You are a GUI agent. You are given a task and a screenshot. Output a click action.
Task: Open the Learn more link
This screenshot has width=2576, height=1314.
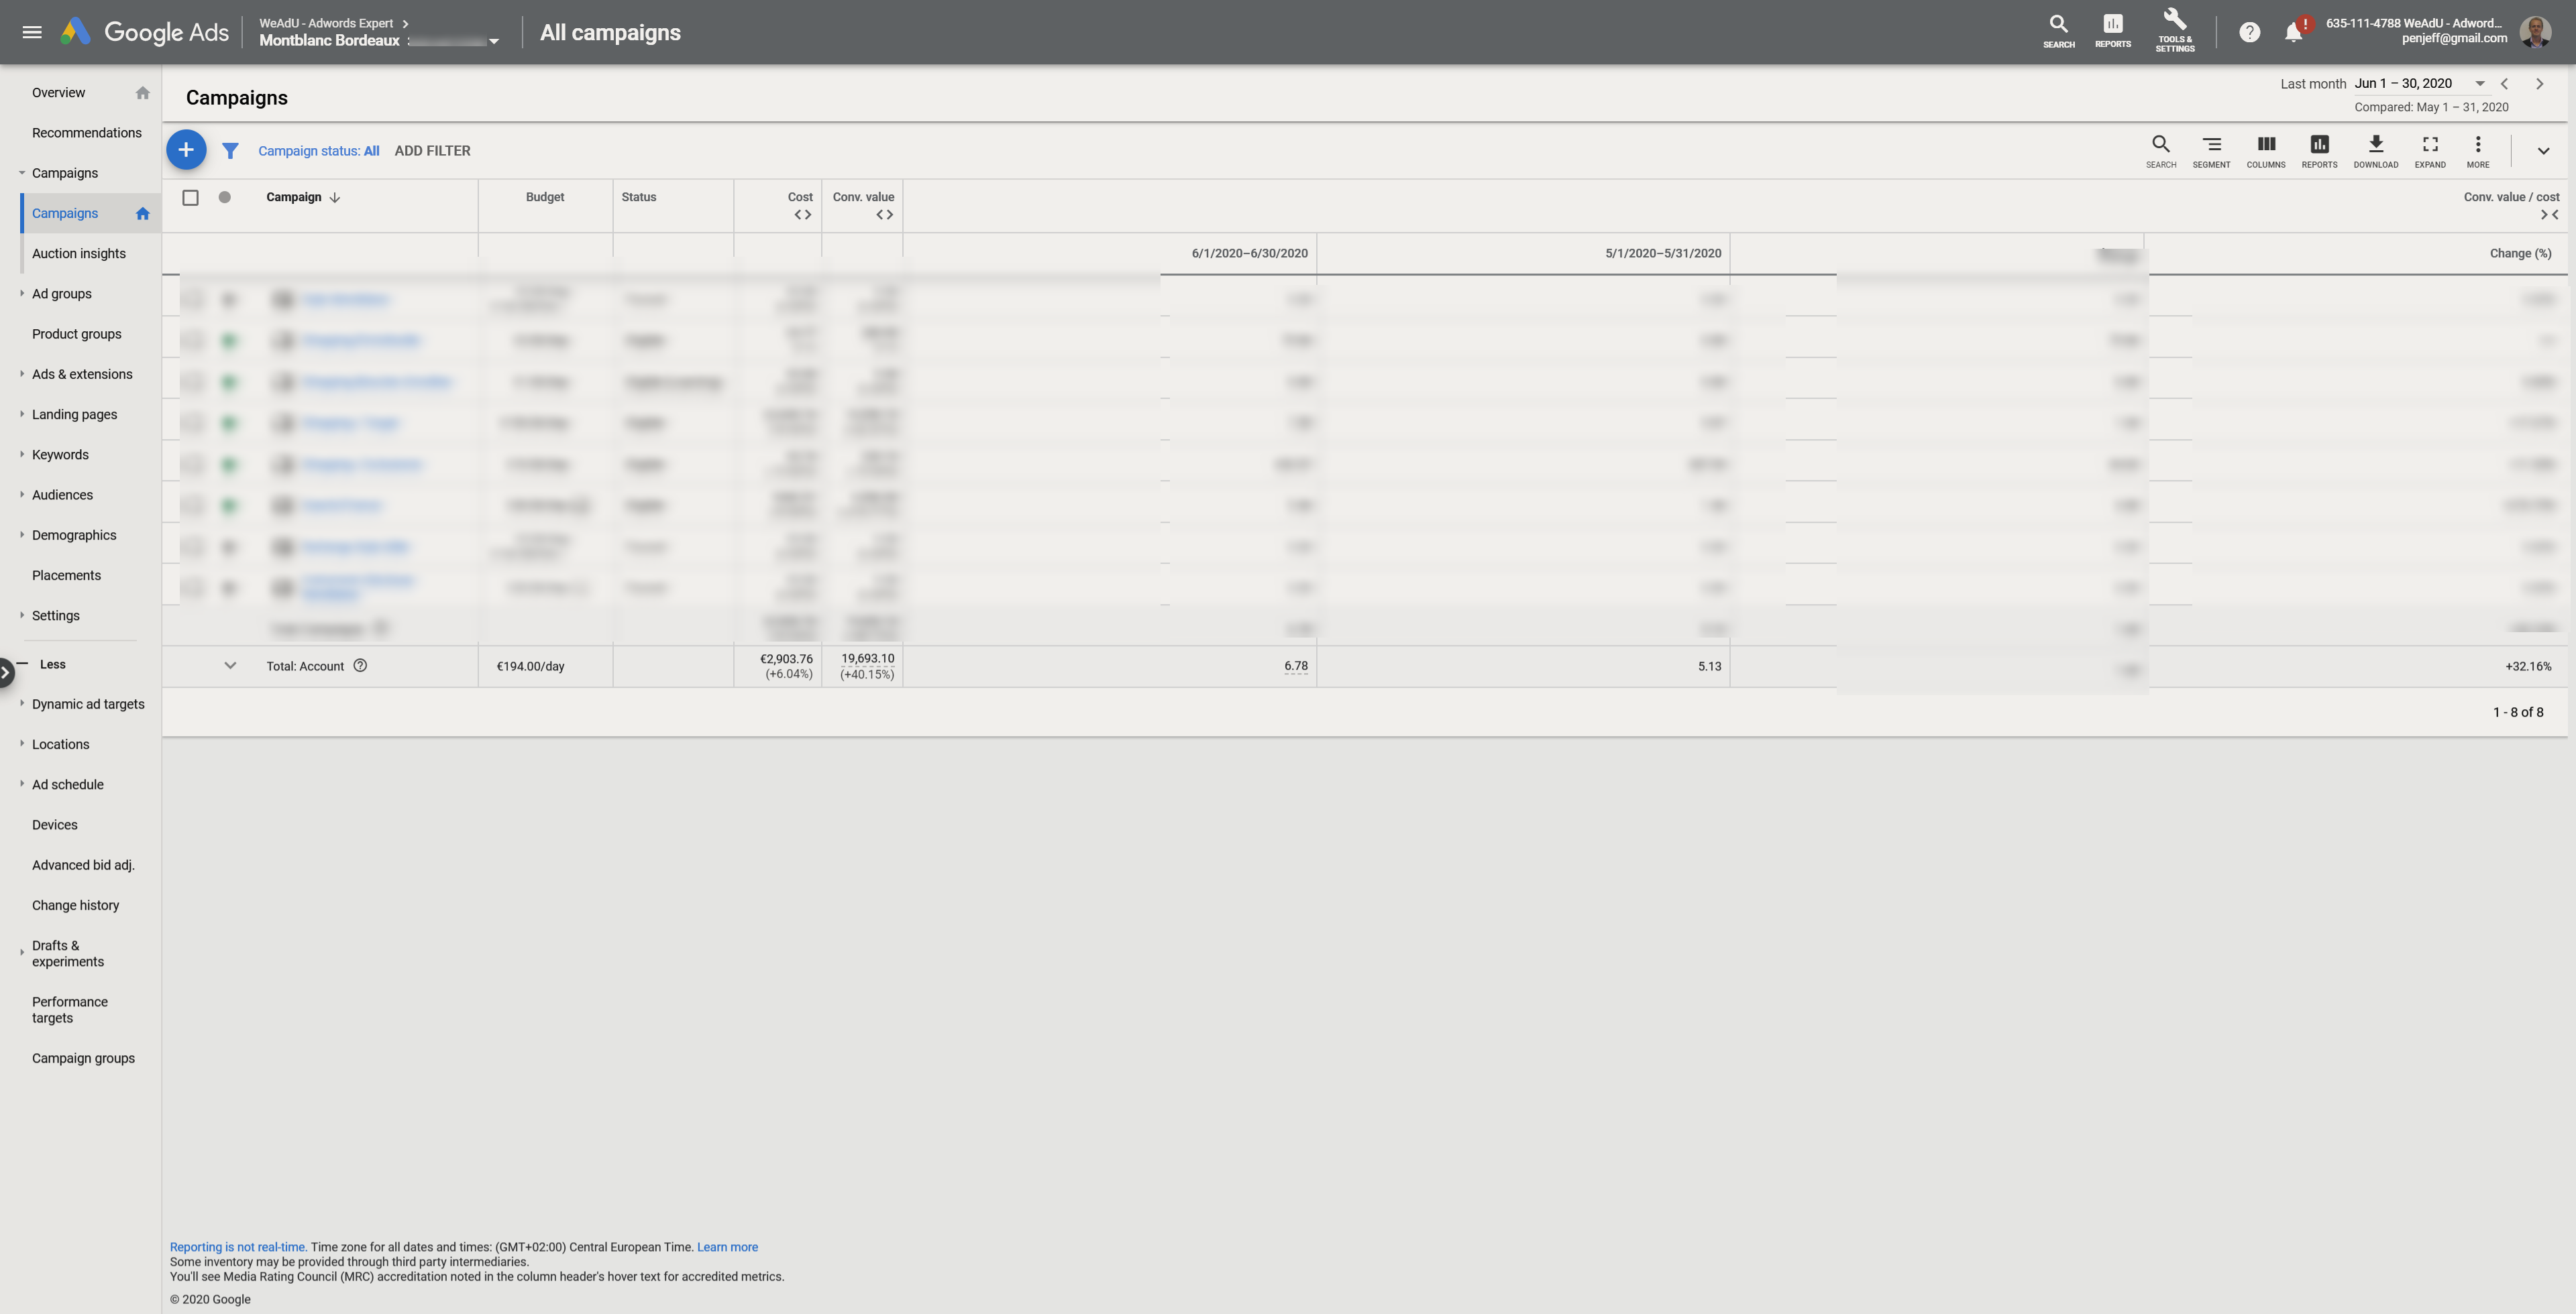click(727, 1247)
